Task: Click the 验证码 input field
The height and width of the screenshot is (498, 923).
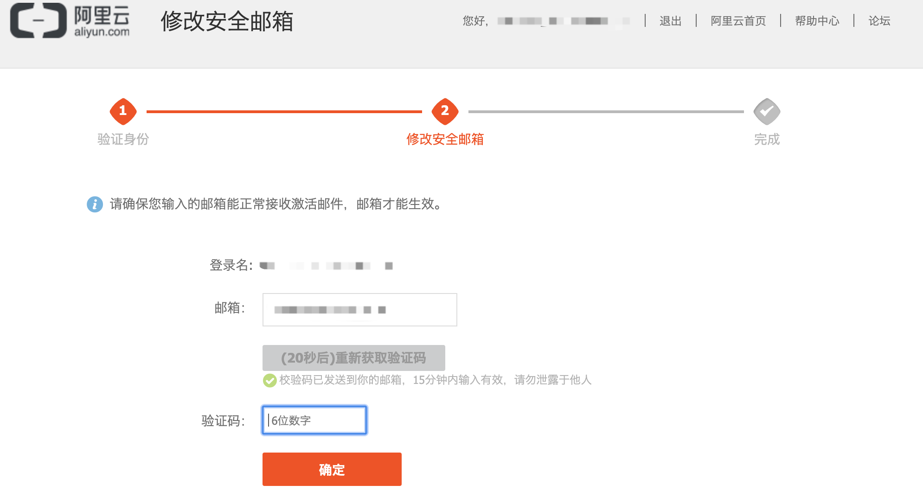Action: (x=314, y=420)
